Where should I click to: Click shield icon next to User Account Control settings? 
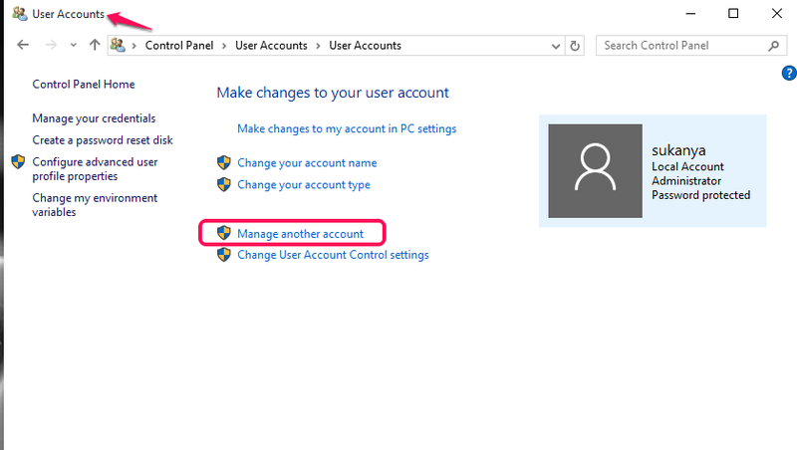[223, 254]
